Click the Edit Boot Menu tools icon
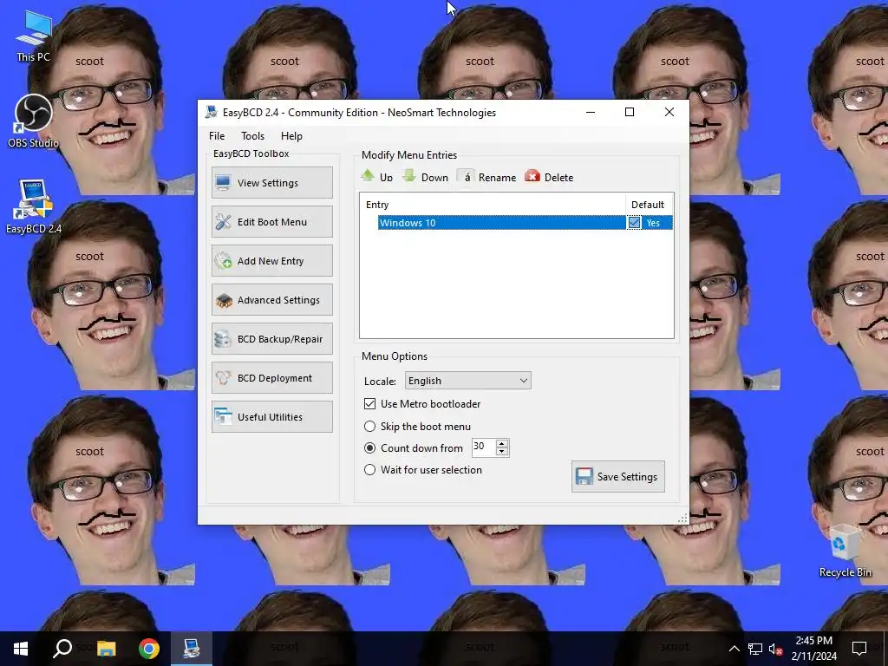Viewport: 888px width, 666px height. click(x=223, y=221)
